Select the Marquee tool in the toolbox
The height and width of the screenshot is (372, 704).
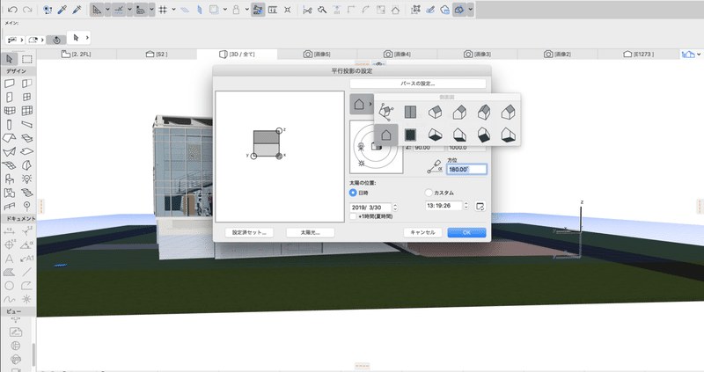[x=27, y=59]
